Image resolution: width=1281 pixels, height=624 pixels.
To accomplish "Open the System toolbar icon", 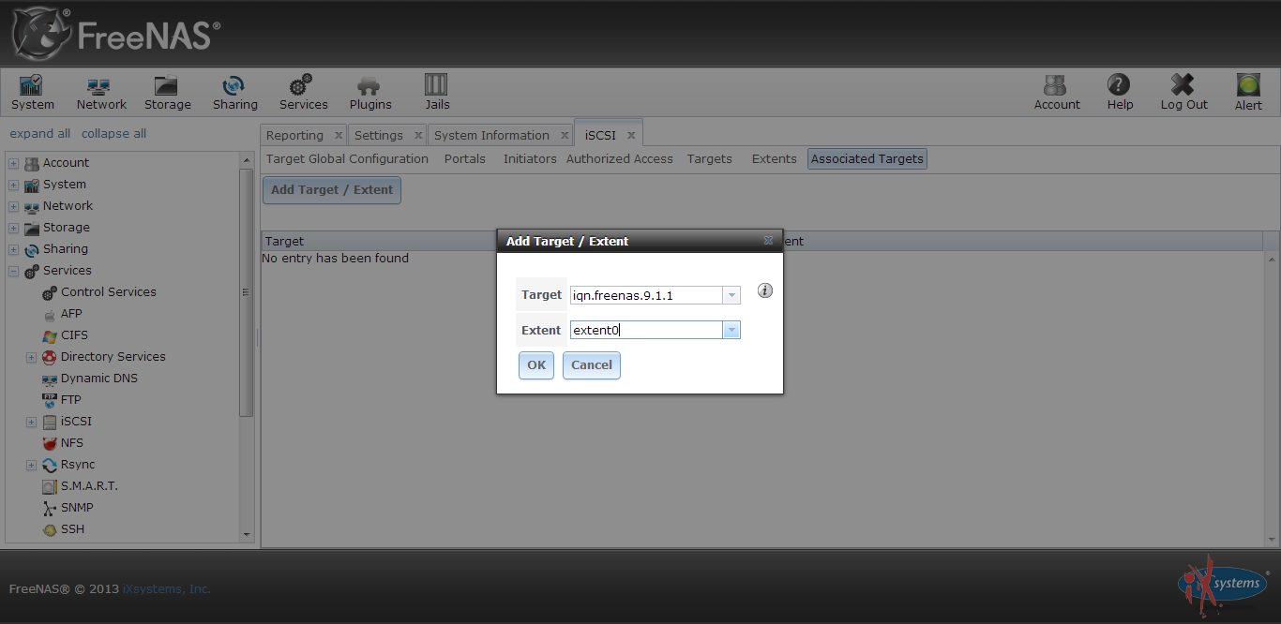I will tap(33, 93).
